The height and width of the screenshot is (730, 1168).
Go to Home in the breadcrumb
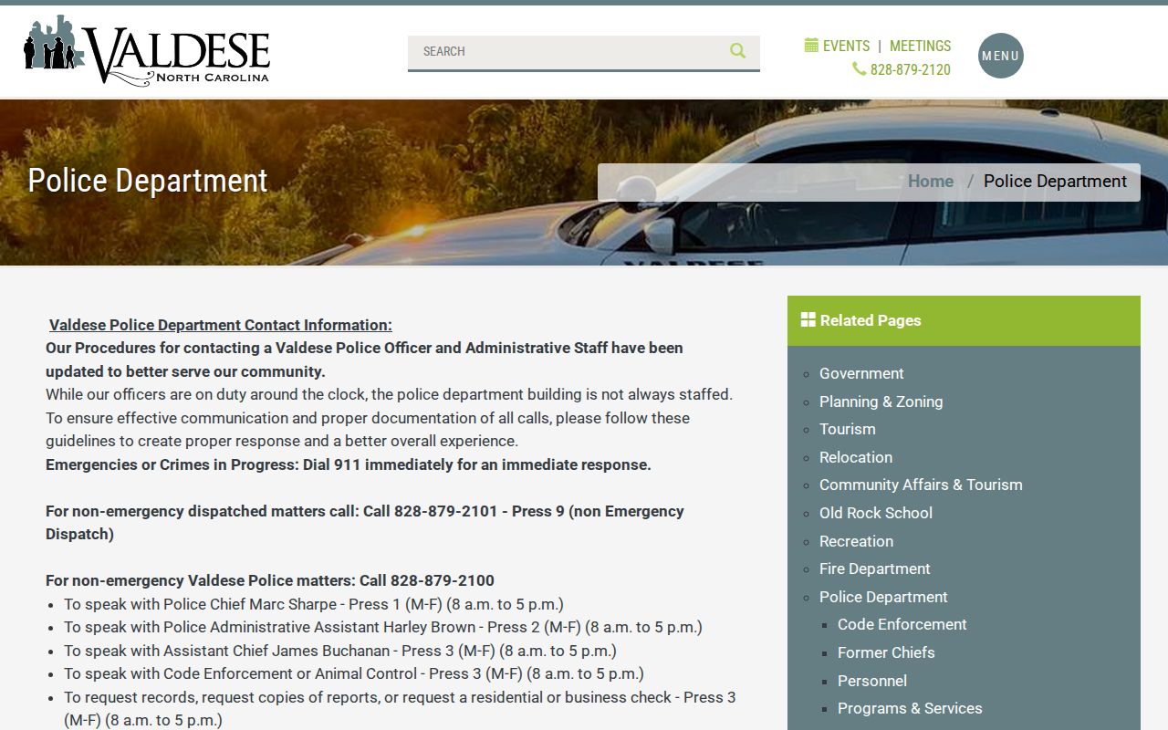pyautogui.click(x=931, y=181)
